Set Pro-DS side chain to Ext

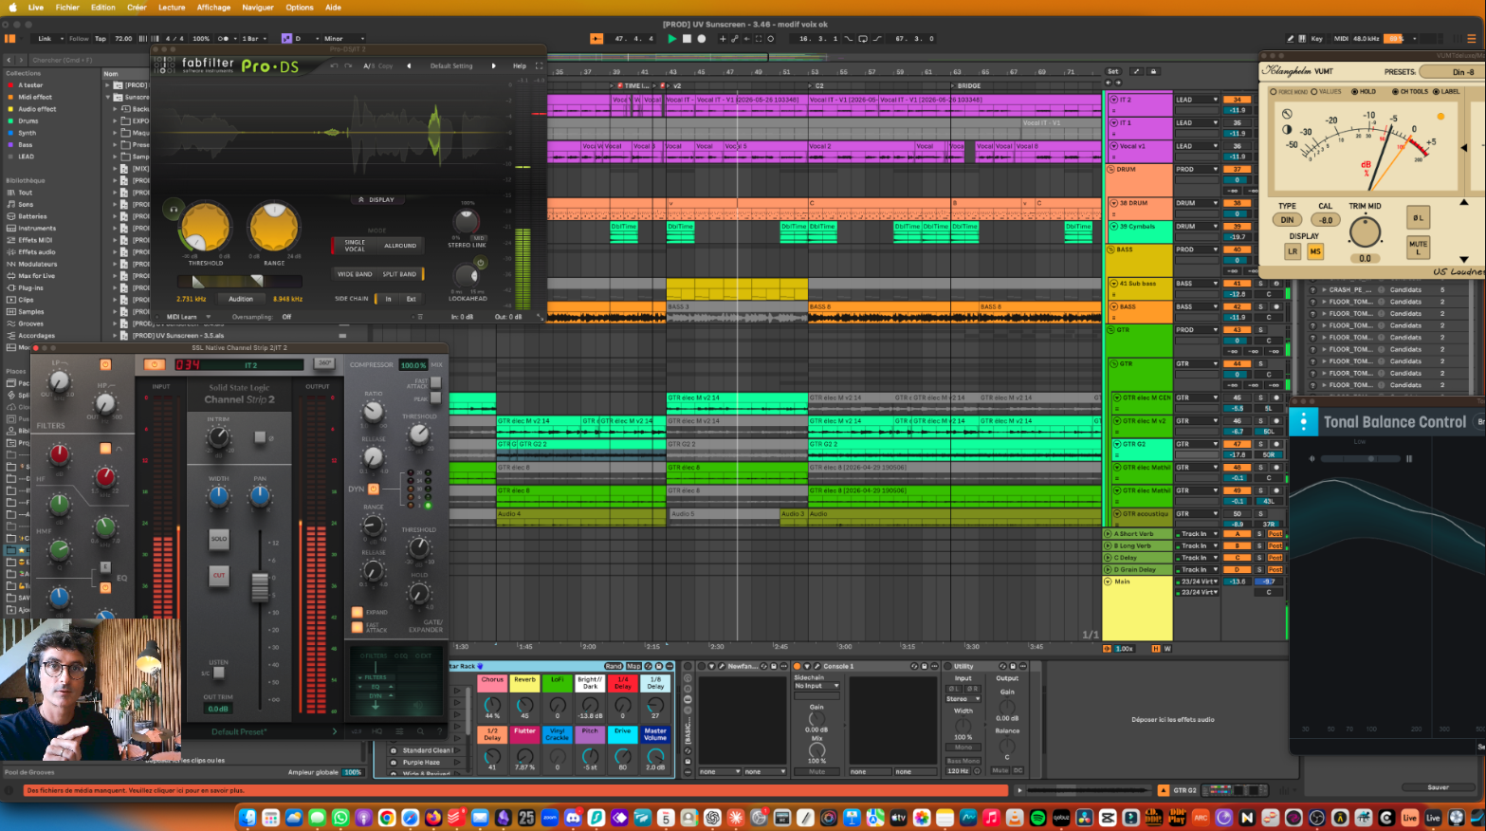click(411, 299)
